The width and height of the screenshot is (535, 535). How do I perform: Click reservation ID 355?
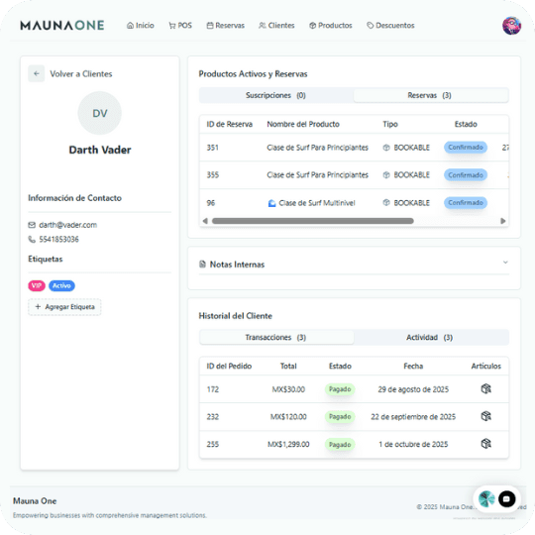click(x=213, y=175)
